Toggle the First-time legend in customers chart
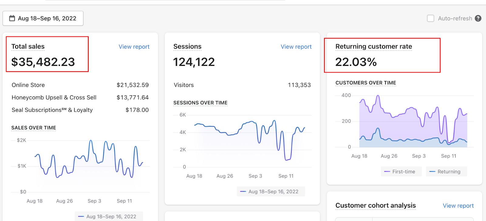Screen dimensions: 486x221 401,172
